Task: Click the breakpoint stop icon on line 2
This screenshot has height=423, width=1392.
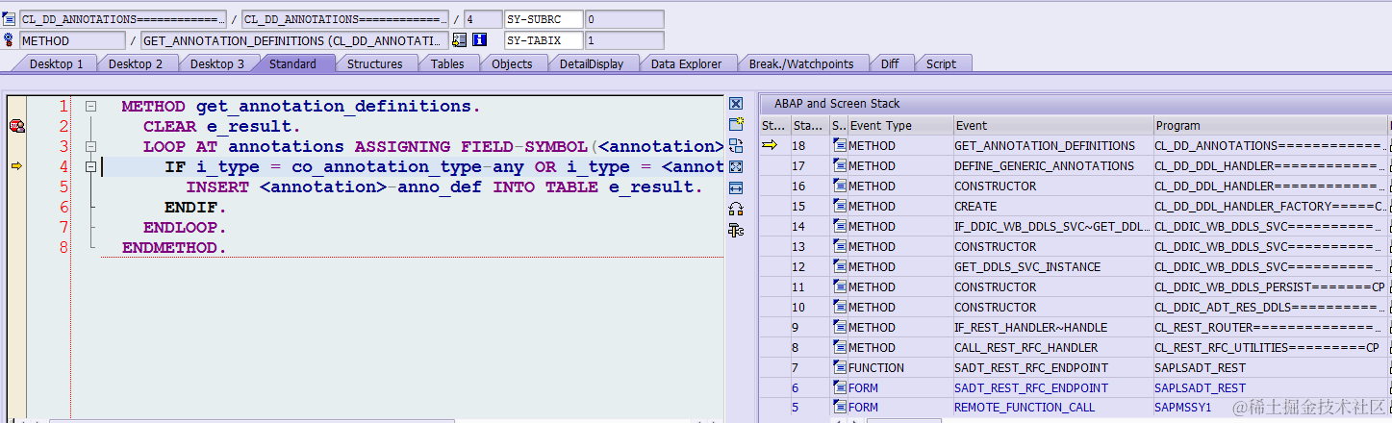Action: (x=16, y=126)
